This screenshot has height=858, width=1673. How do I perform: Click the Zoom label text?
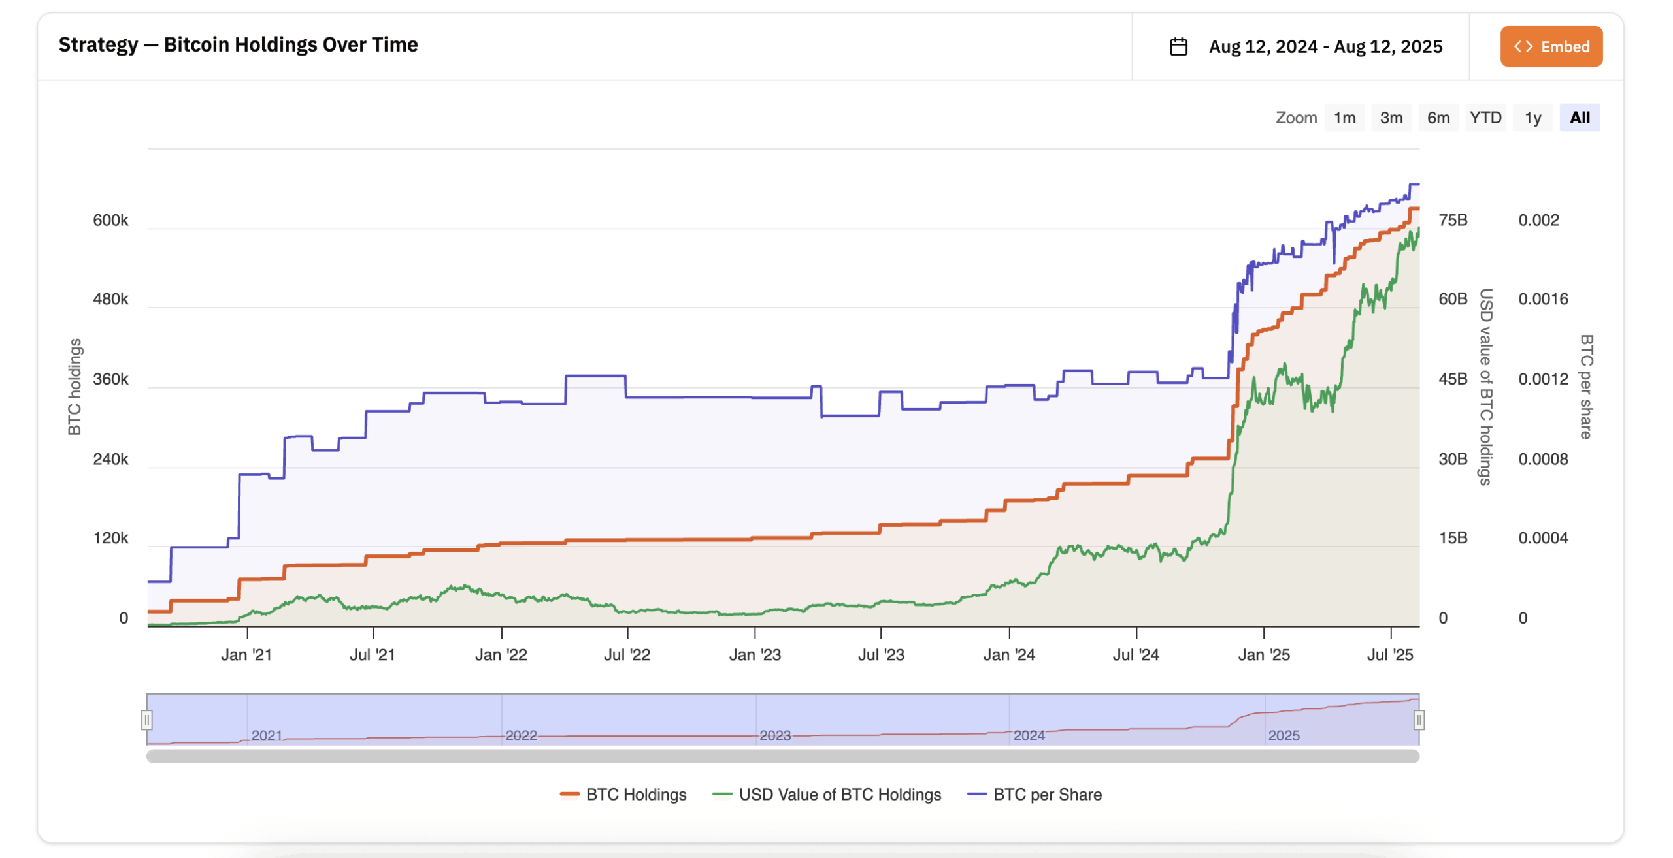pos(1296,118)
